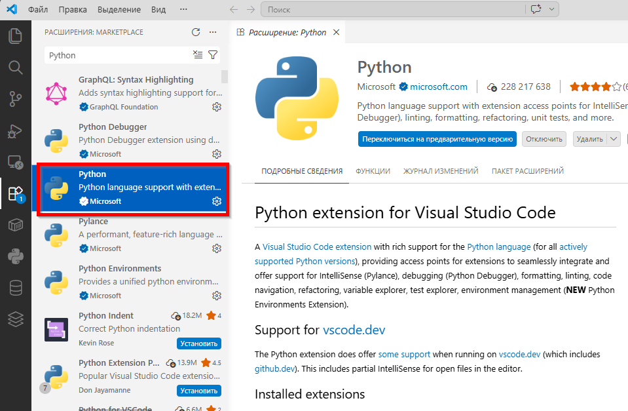Refresh the extensions Marketplace list
Viewport: 628px width, 411px height.
[195, 32]
